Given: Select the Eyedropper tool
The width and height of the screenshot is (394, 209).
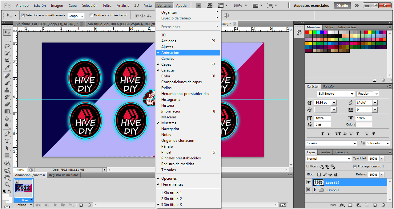Looking at the screenshot, I should coord(7,68).
